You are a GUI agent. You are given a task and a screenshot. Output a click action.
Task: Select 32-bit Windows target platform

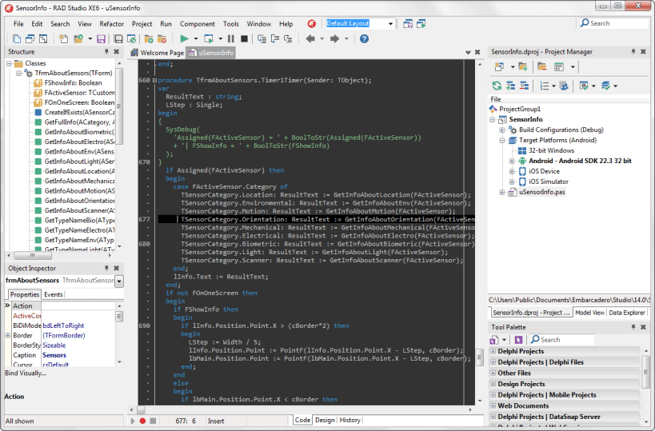point(551,150)
